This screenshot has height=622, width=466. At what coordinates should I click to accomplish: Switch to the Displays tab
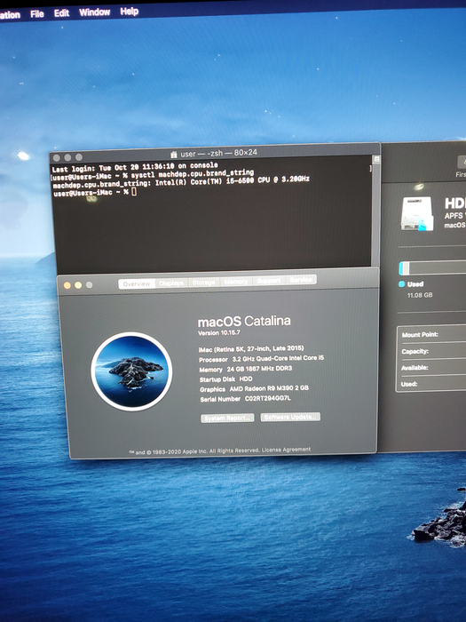pyautogui.click(x=171, y=283)
